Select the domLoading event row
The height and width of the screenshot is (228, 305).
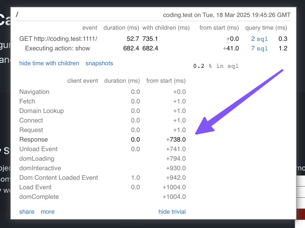(x=103, y=159)
